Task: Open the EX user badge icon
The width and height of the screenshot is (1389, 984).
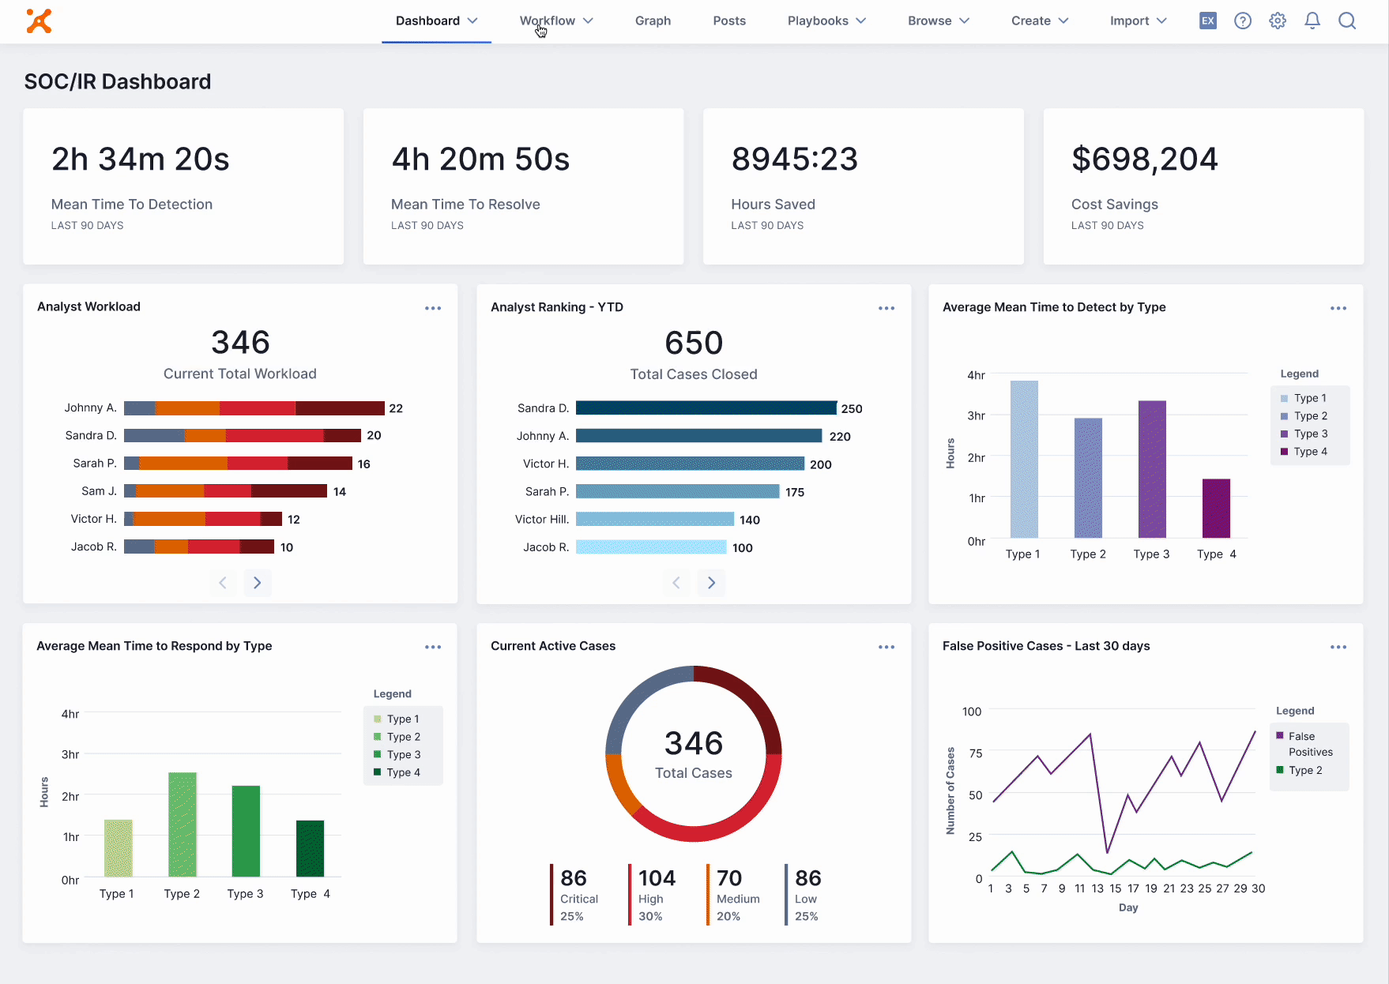Action: point(1207,21)
